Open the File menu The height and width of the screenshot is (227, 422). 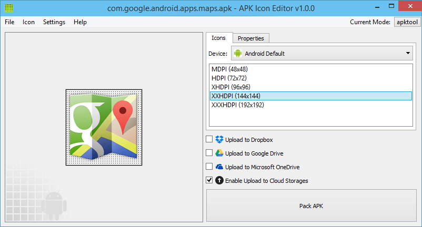9,22
